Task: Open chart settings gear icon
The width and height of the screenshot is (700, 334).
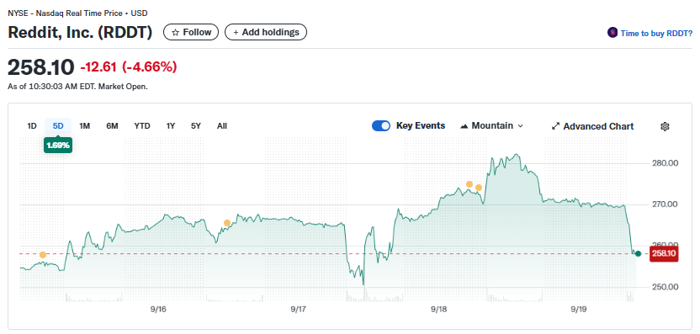Action: point(665,126)
